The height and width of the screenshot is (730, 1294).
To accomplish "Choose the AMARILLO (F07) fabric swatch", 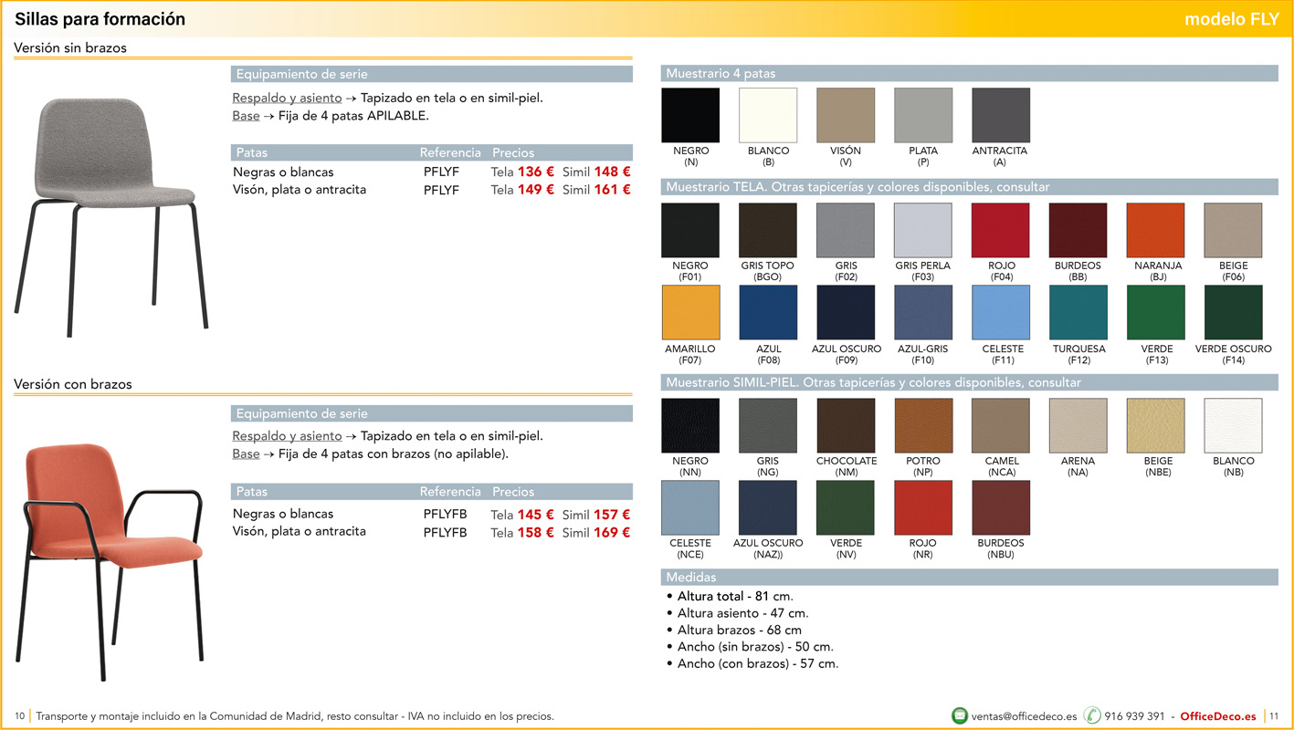I will coord(690,313).
